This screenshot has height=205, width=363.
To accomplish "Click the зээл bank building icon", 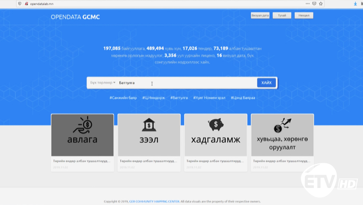I will [x=149, y=124].
